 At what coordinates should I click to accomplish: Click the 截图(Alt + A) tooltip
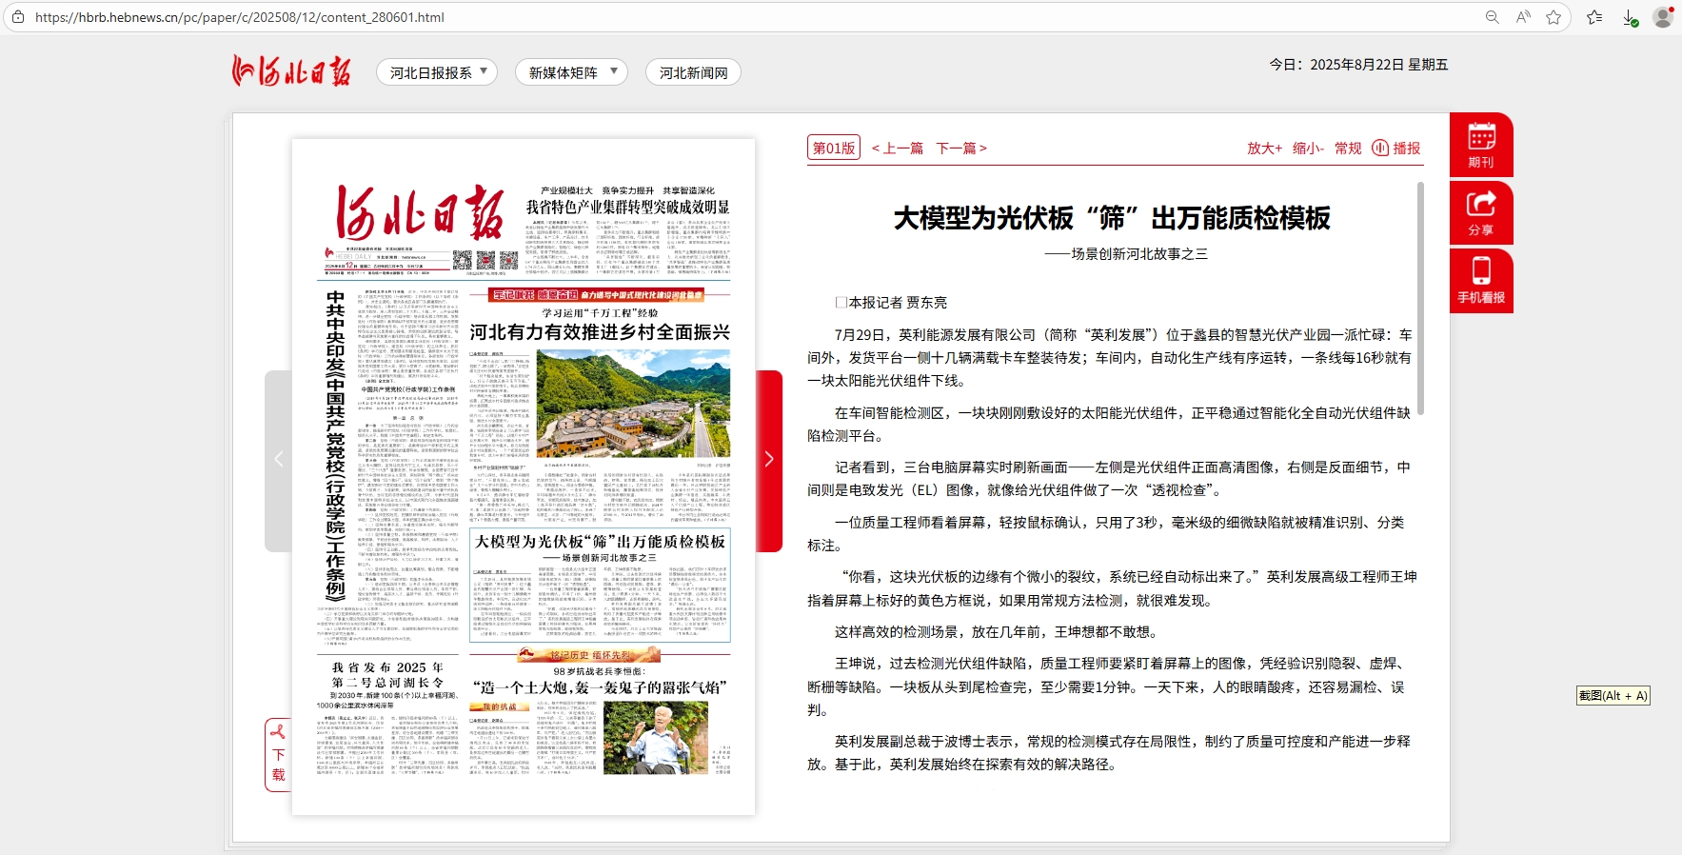point(1613,696)
